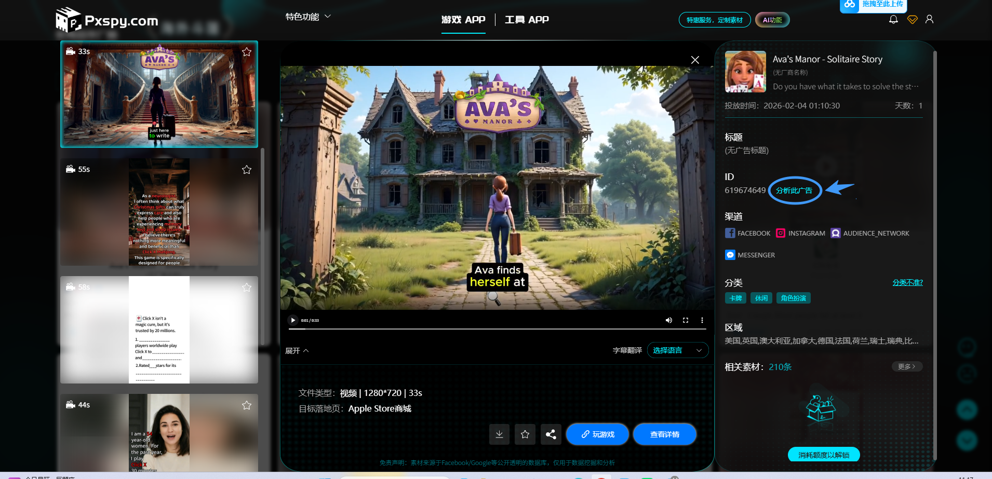
Task: Click the ad list scrollbar
Action: 262,247
